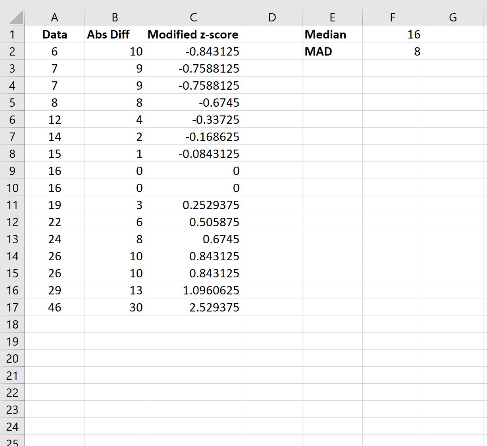Viewport: 487px width, 446px height.
Task: Select column header B
Action: click(x=114, y=17)
